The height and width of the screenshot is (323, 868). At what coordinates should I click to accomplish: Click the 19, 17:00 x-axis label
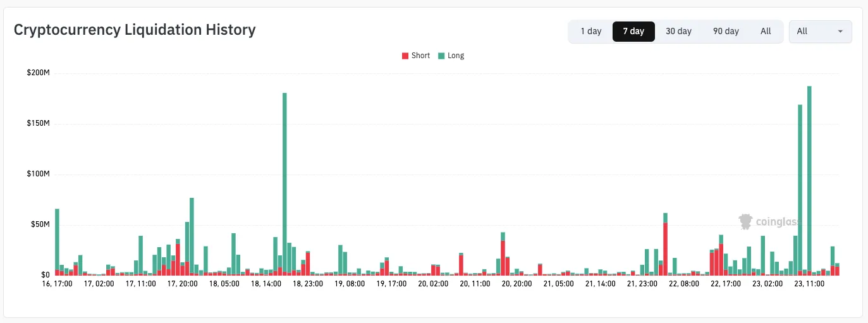391,284
